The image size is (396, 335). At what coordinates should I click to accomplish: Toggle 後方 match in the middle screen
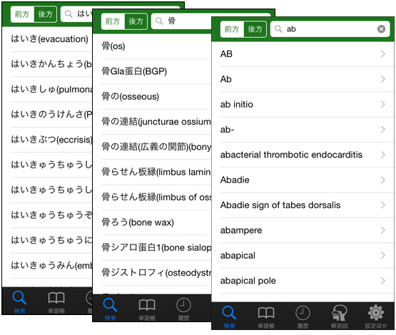coord(136,21)
